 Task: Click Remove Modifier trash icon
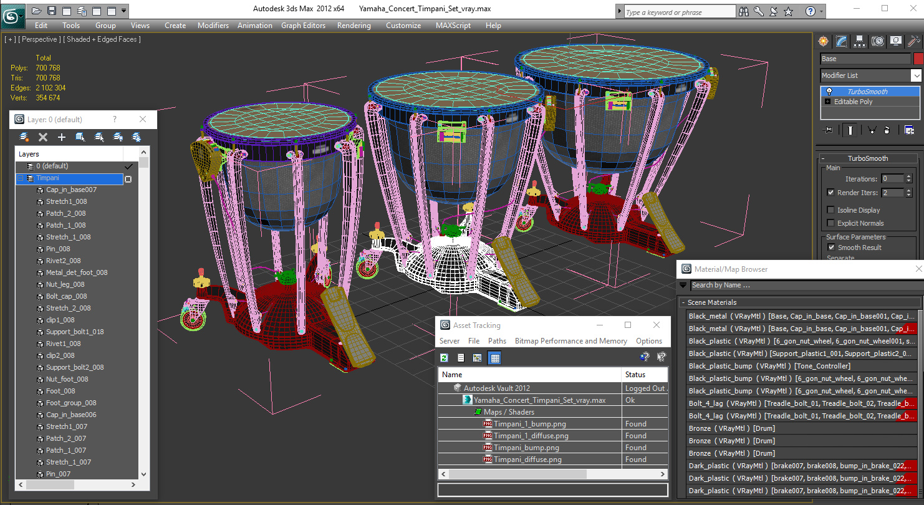click(x=888, y=130)
